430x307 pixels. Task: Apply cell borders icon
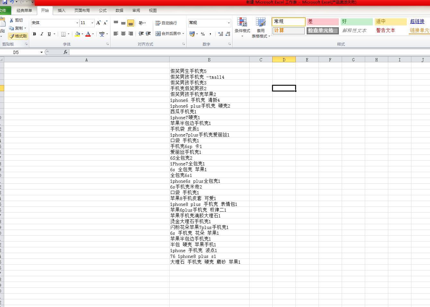(x=64, y=34)
